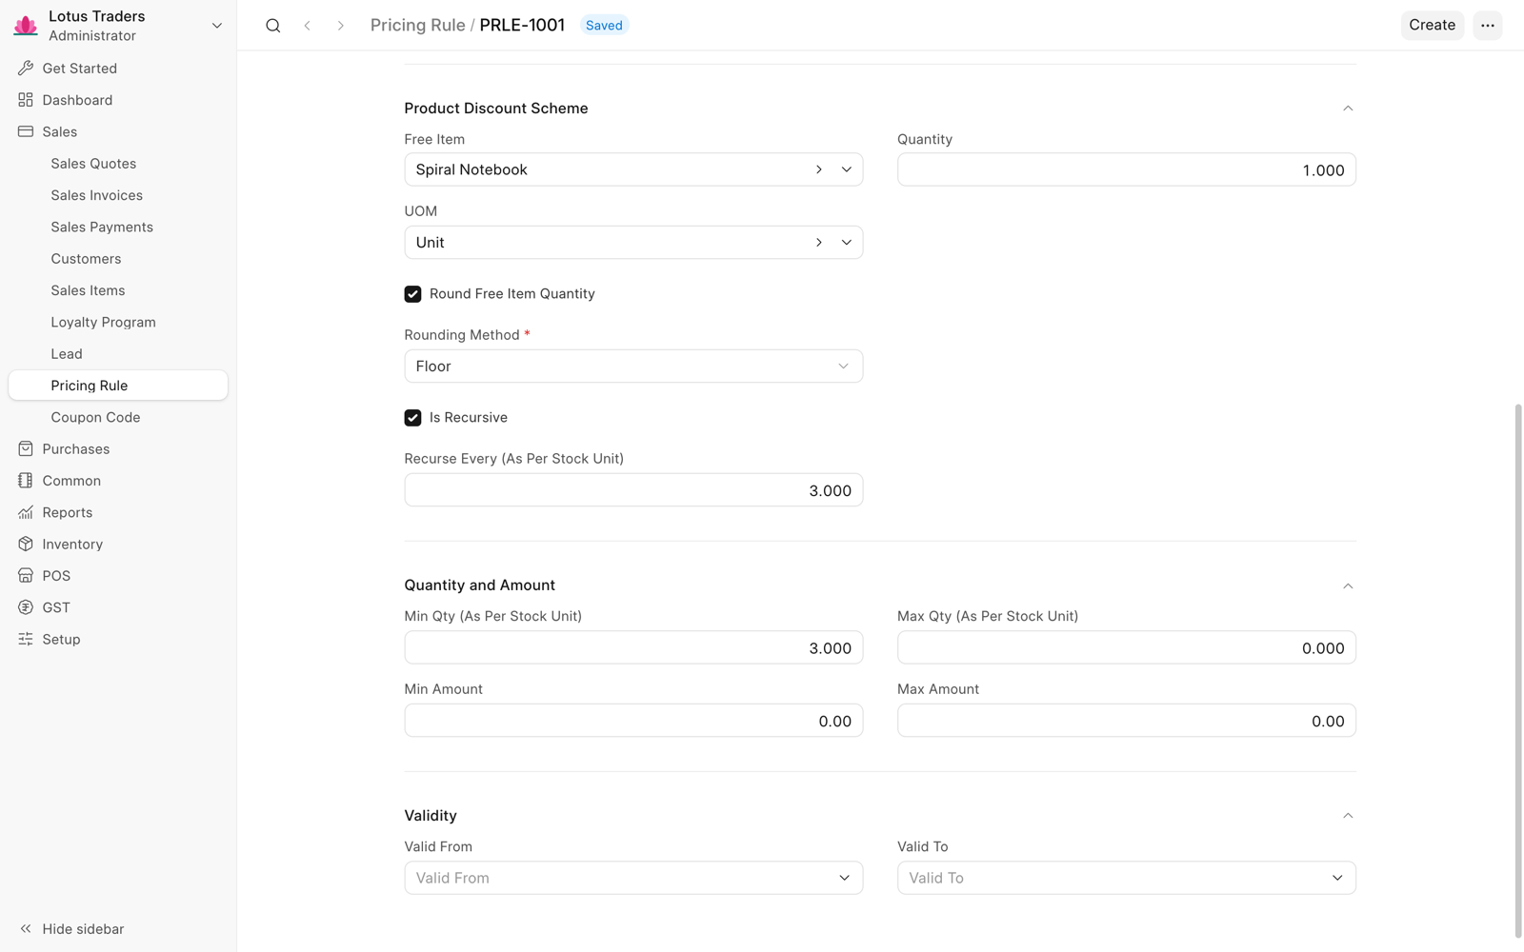Collapse the Quantity and Amount section
The image size is (1524, 952).
(x=1348, y=585)
